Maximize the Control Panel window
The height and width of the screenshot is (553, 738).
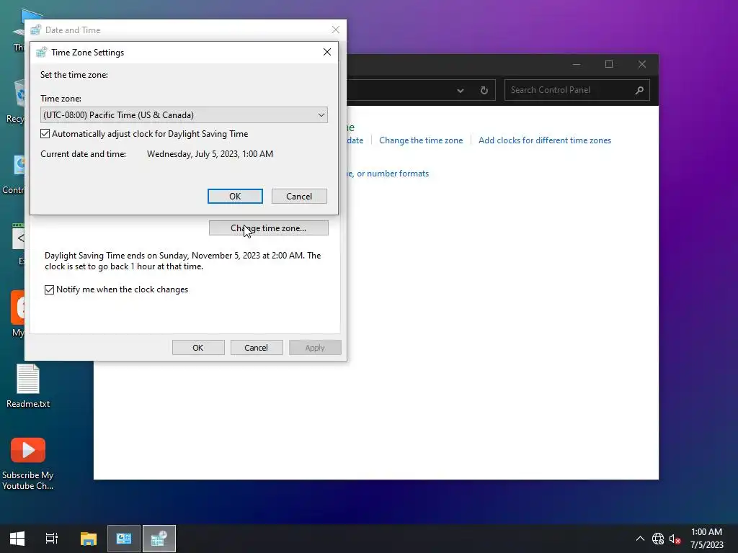609,64
